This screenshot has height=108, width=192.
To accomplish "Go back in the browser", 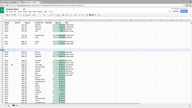I will pyautogui.click(x=2, y=5).
